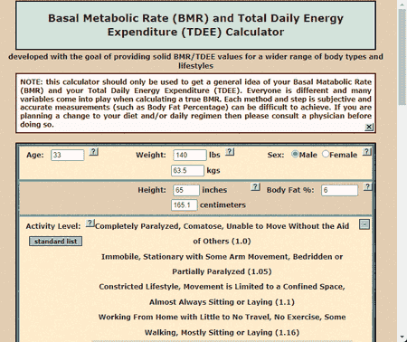Click the Activity Level label
This screenshot has width=407, height=342.
(x=53, y=226)
